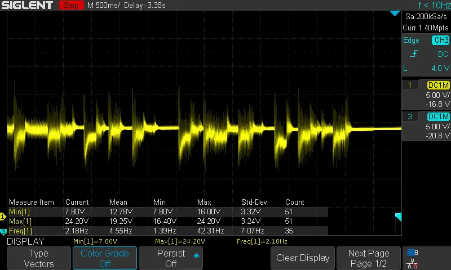Toggle the red Stop run state indicator

pos(70,5)
